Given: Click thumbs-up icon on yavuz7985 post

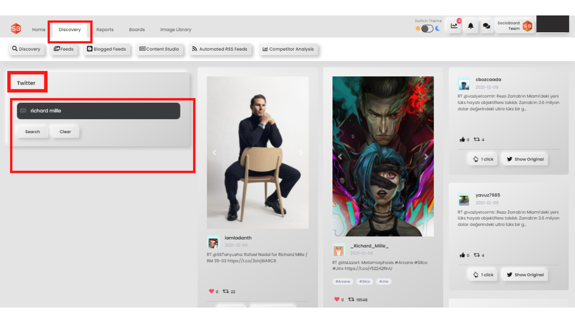Looking at the screenshot, I should tap(462, 255).
